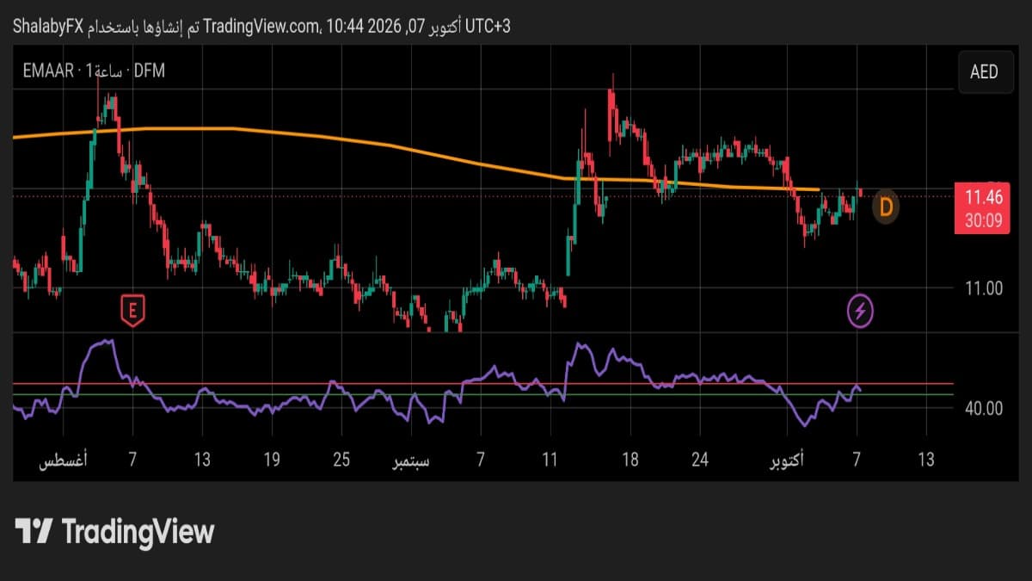The image size is (1032, 581).
Task: Select the EMAAR symbol name
Action: click(x=47, y=71)
